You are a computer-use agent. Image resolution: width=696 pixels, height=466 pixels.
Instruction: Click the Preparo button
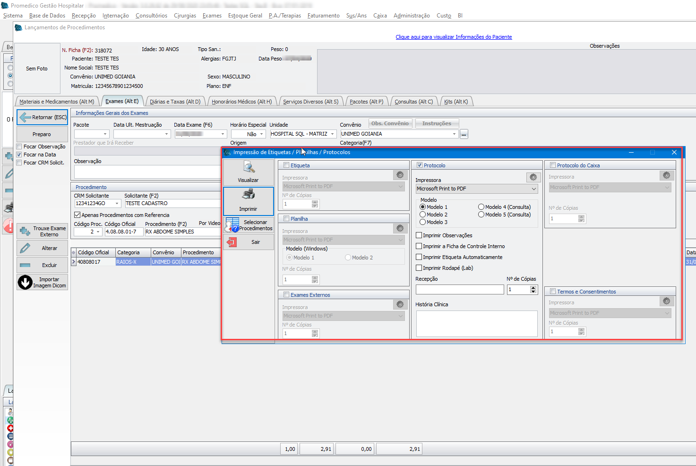42,134
